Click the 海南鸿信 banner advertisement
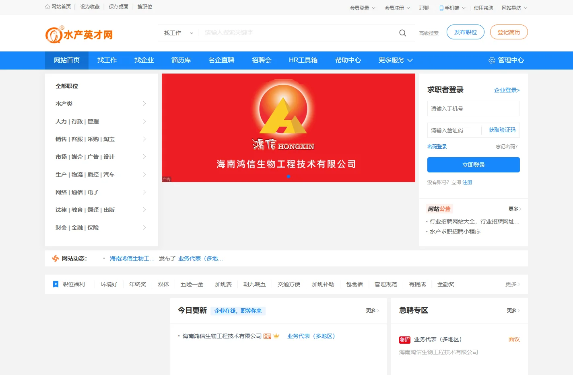Viewport: 573px width, 375px height. pyautogui.click(x=289, y=128)
